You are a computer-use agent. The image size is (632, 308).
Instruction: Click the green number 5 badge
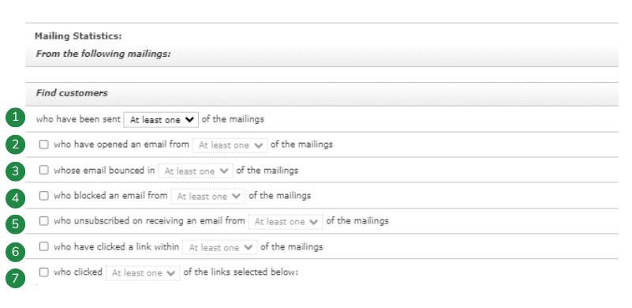(15, 224)
